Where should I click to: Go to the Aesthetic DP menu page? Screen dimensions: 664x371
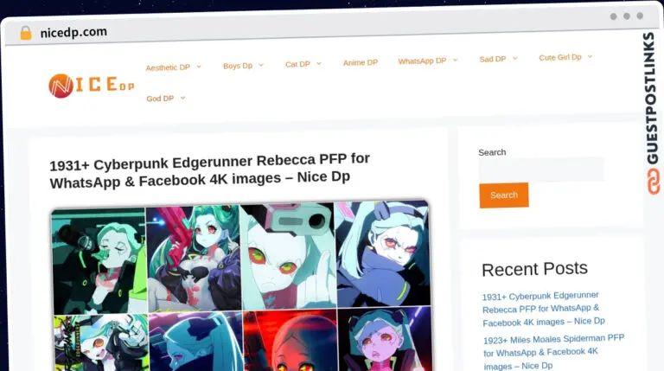pyautogui.click(x=168, y=67)
